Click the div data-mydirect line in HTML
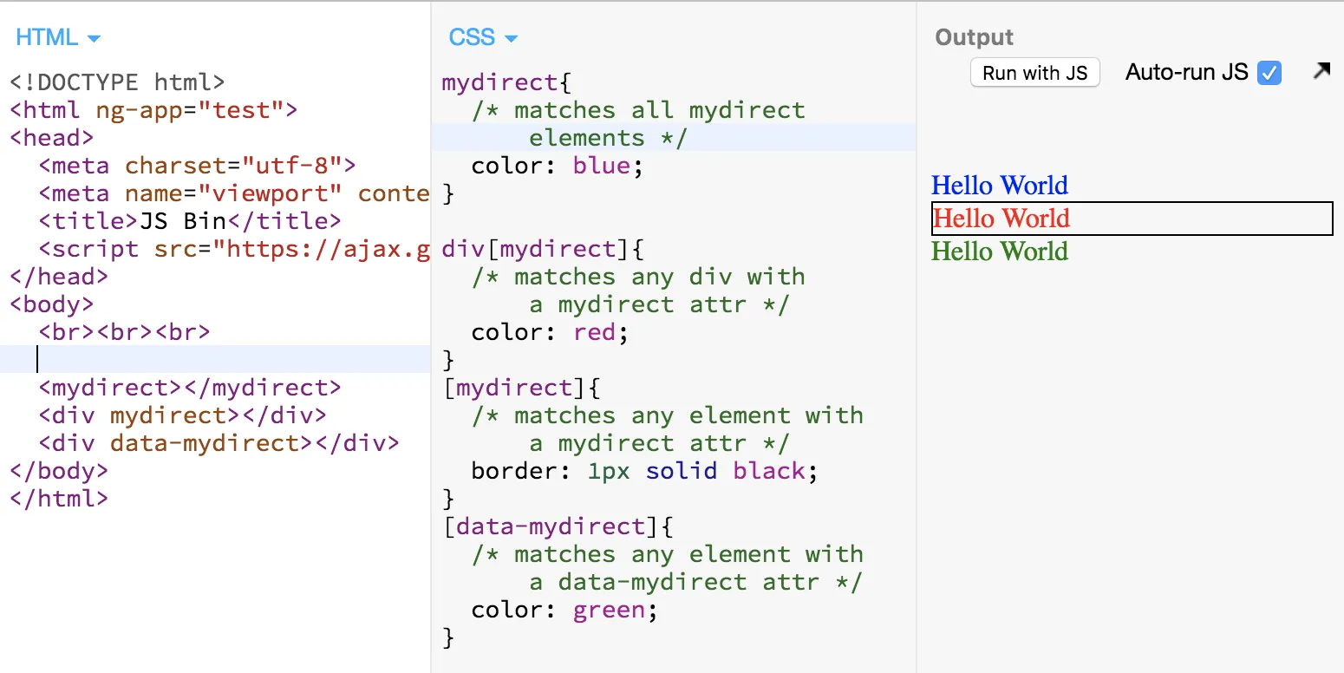 click(219, 443)
